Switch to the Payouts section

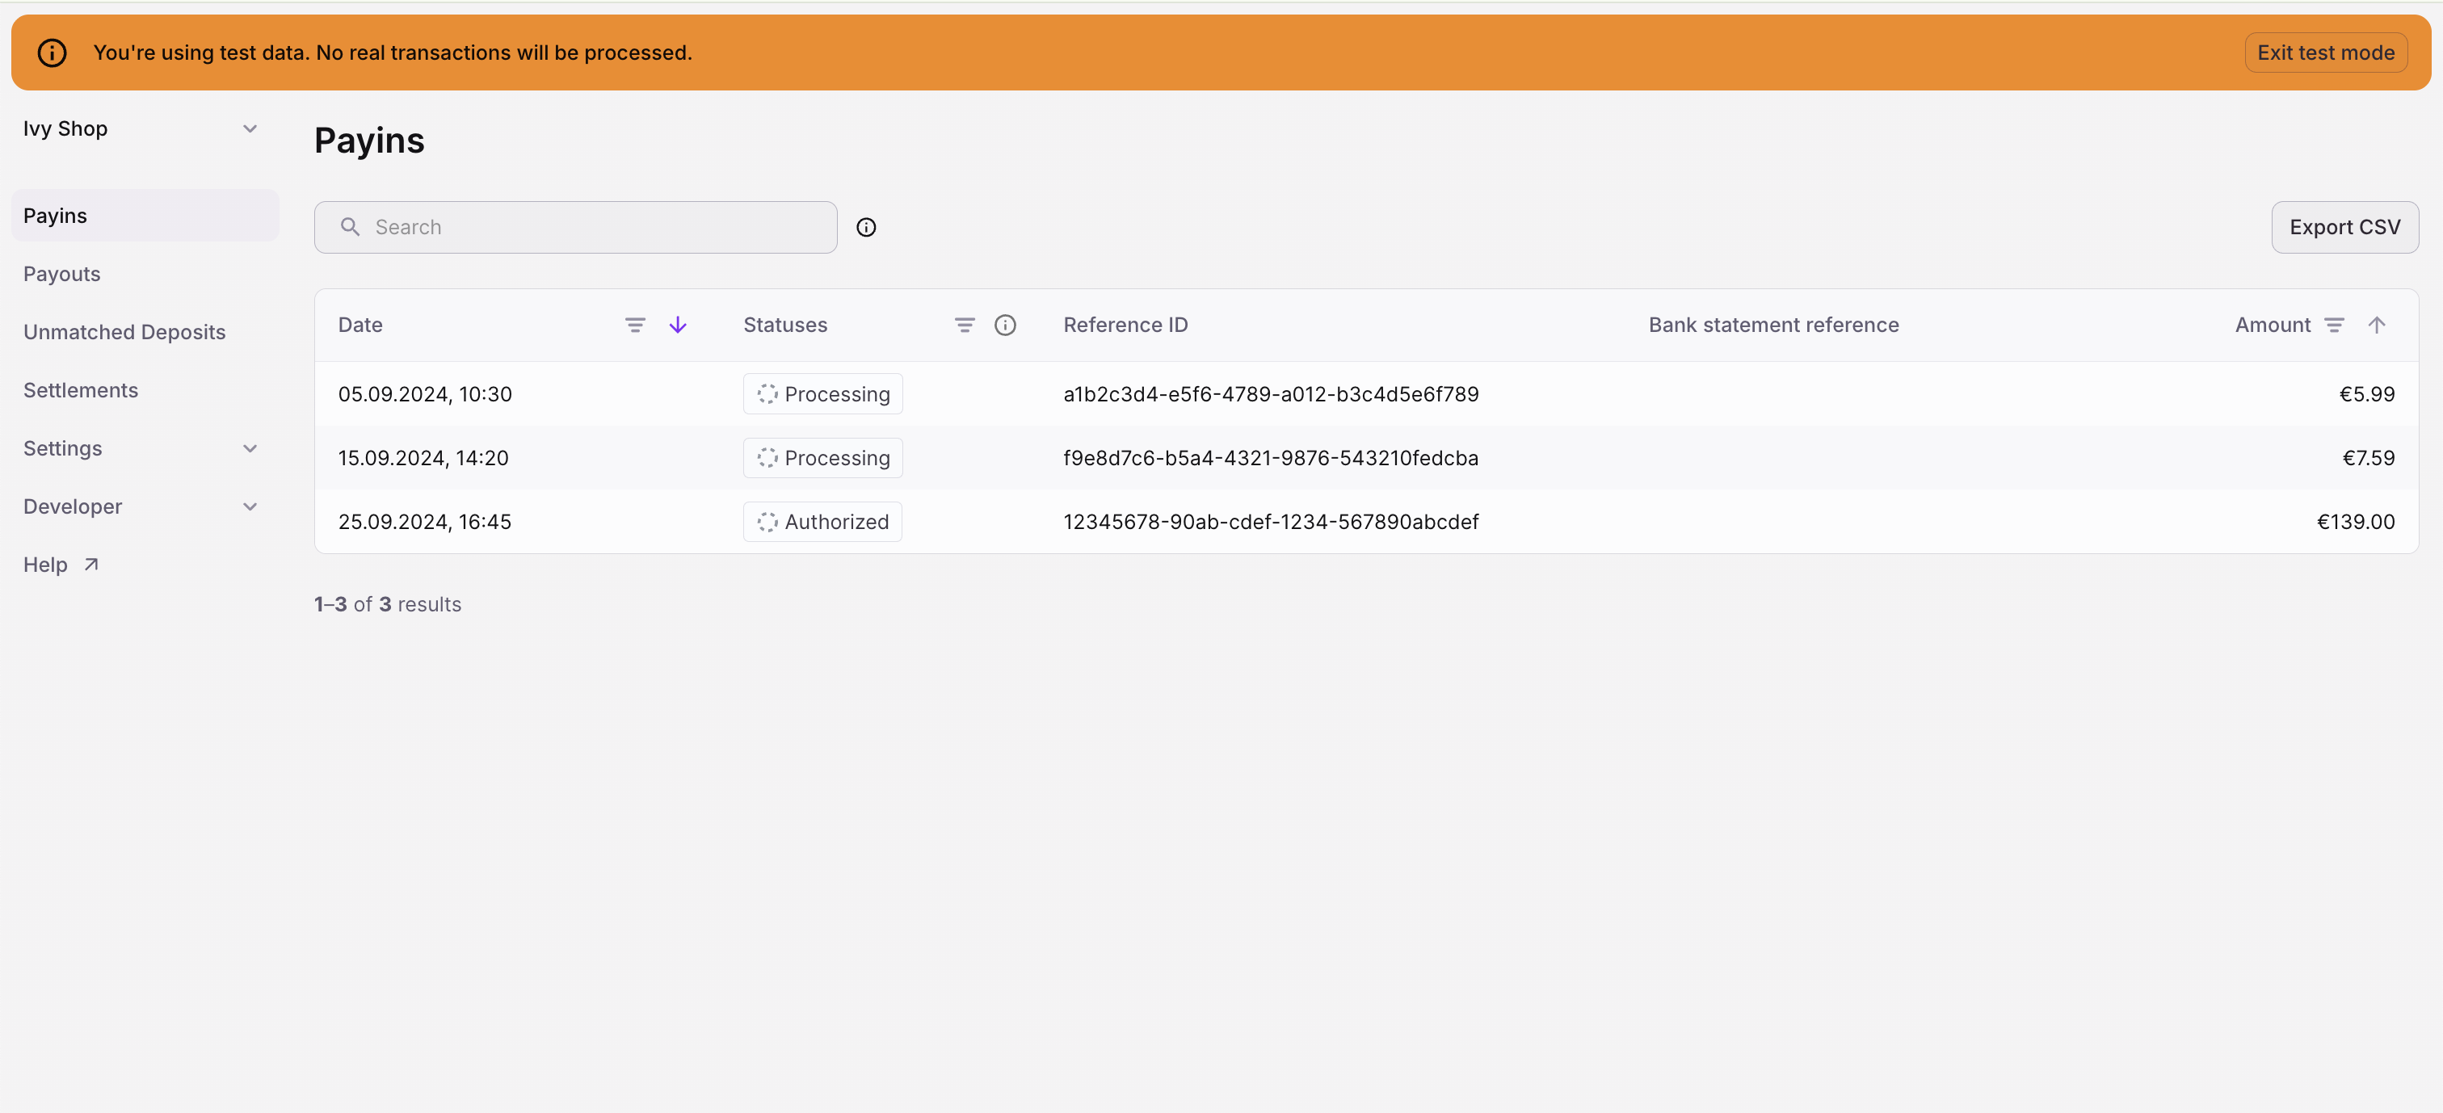(61, 273)
